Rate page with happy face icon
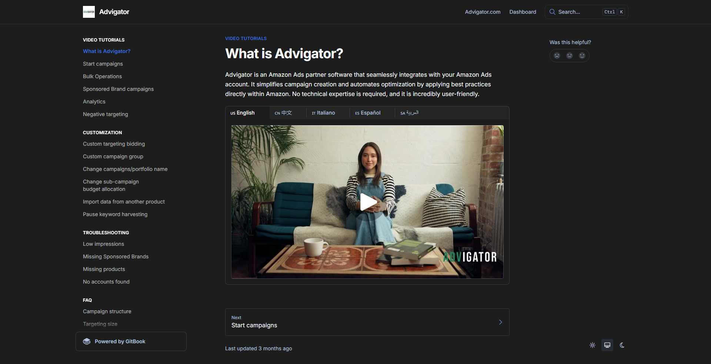The height and width of the screenshot is (364, 711). point(582,56)
